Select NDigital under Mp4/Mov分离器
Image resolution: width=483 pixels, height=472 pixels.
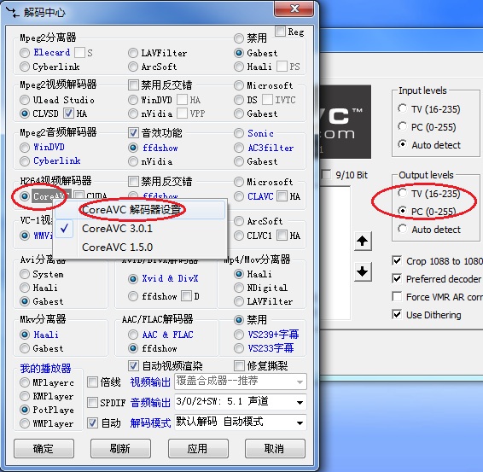click(239, 288)
